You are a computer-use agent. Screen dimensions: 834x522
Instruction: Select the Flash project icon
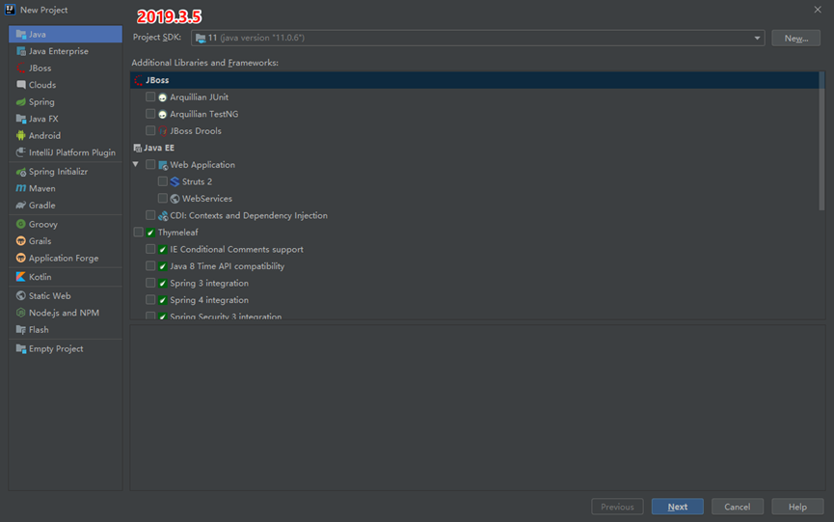click(x=21, y=330)
